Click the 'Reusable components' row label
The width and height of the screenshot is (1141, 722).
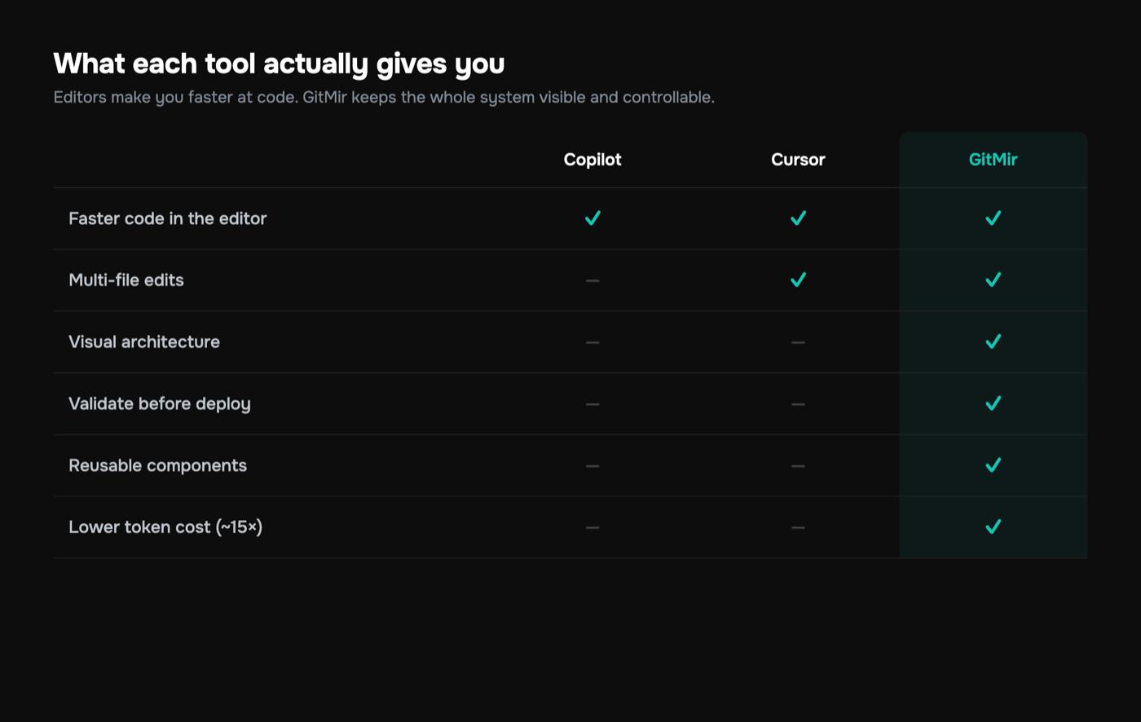(x=158, y=466)
